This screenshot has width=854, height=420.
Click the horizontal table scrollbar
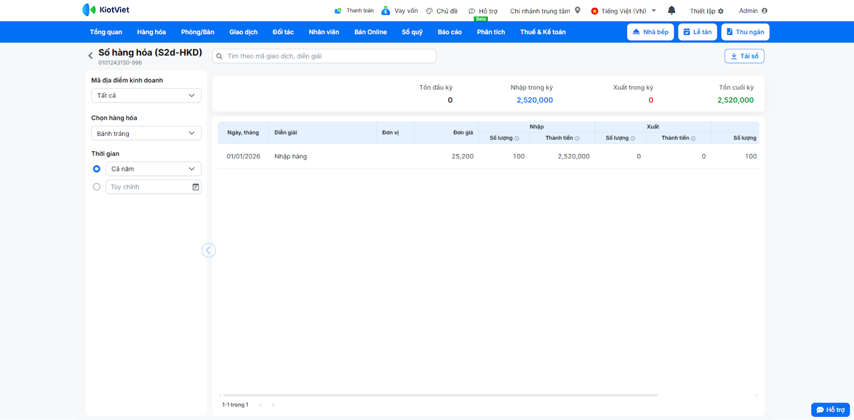(438, 395)
